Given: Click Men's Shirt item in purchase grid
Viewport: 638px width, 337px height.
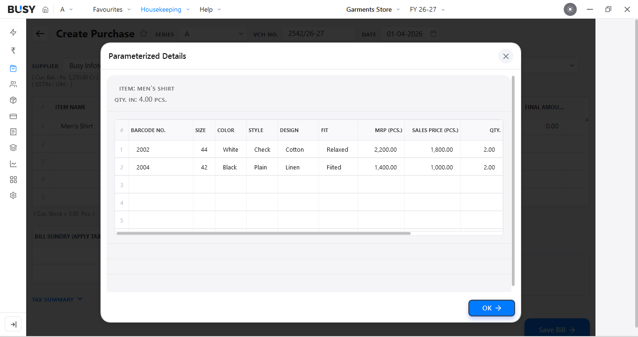Looking at the screenshot, I should pos(77,126).
